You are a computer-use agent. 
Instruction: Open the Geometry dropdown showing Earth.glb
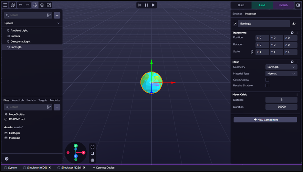pos(281,67)
